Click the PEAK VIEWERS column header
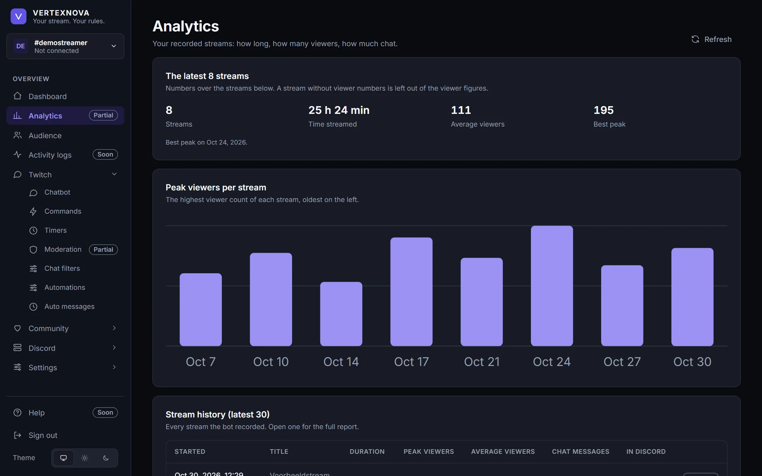This screenshot has width=762, height=476. coord(429,451)
